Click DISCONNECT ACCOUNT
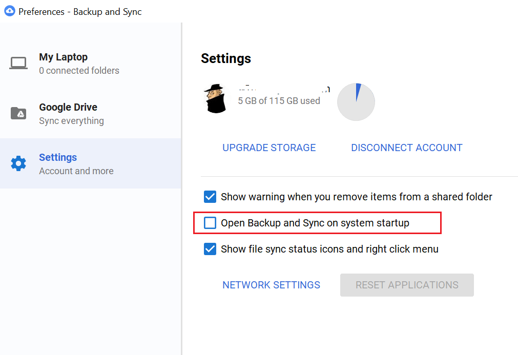This screenshot has width=518, height=355. [407, 148]
